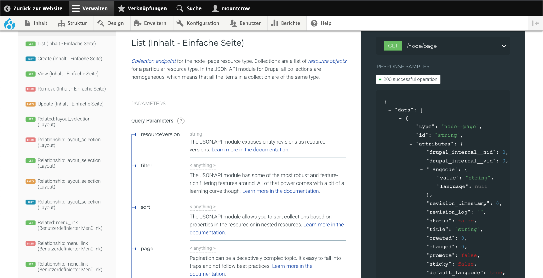Click the Query Parameters help icon
The image size is (543, 278).
181,121
